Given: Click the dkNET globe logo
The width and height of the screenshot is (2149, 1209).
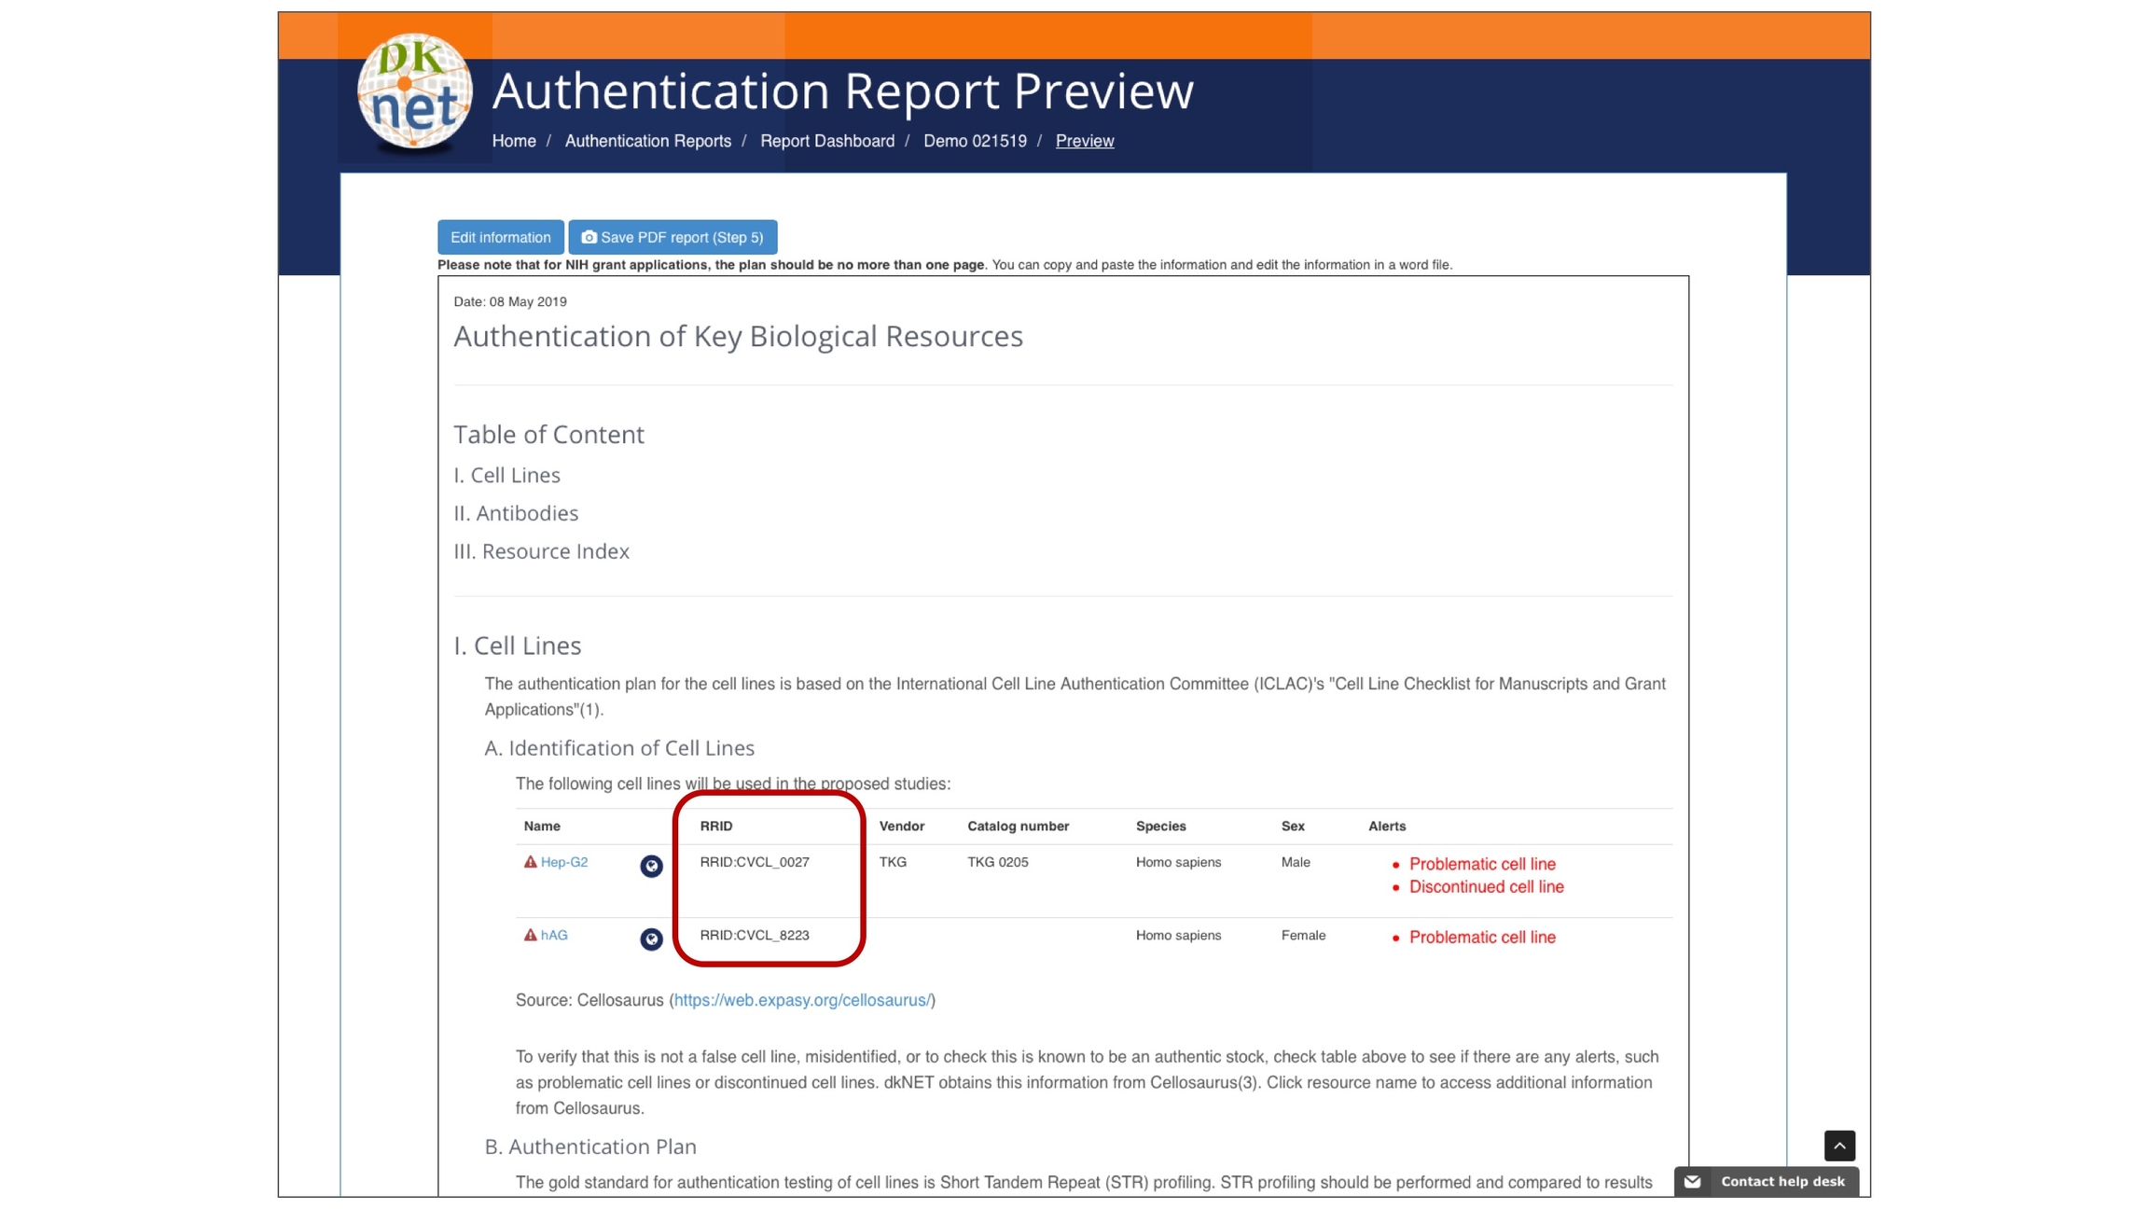Looking at the screenshot, I should pos(414,91).
